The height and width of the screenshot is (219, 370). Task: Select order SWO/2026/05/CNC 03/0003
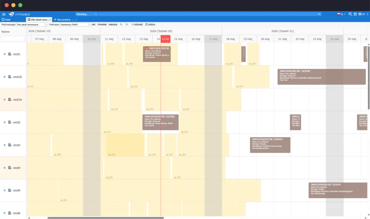pyautogui.click(x=270, y=145)
